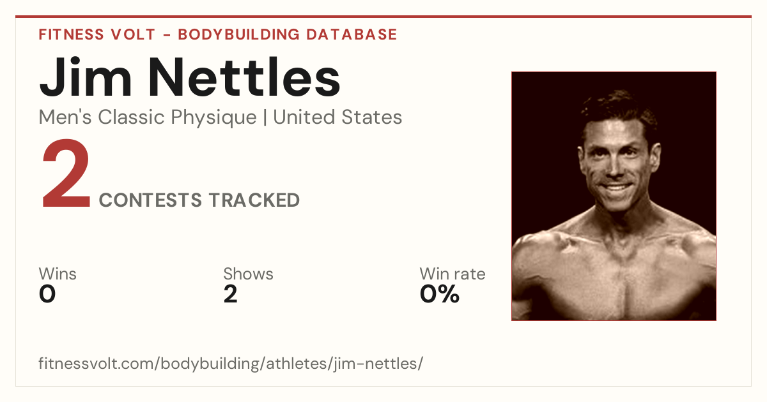Click the 0% win rate value
The height and width of the screenshot is (402, 767).
pyautogui.click(x=440, y=294)
